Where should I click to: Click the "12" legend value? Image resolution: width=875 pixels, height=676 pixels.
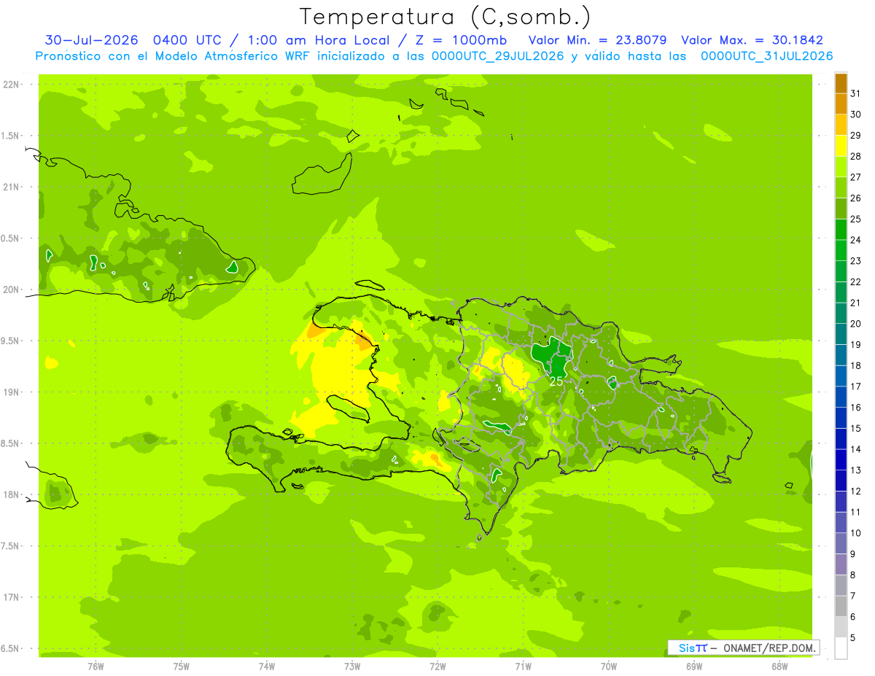click(x=855, y=492)
